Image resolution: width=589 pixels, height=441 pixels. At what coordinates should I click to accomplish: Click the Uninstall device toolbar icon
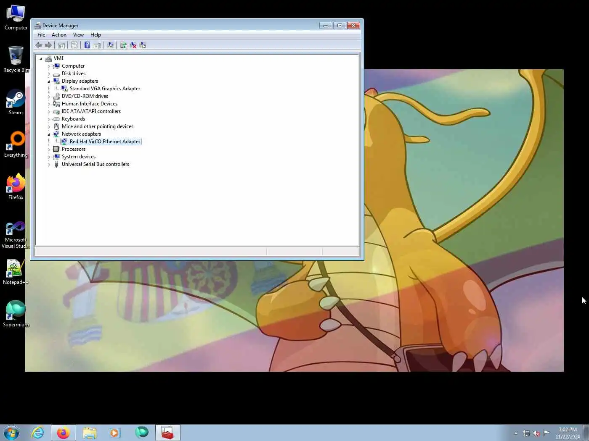pyautogui.click(x=133, y=45)
